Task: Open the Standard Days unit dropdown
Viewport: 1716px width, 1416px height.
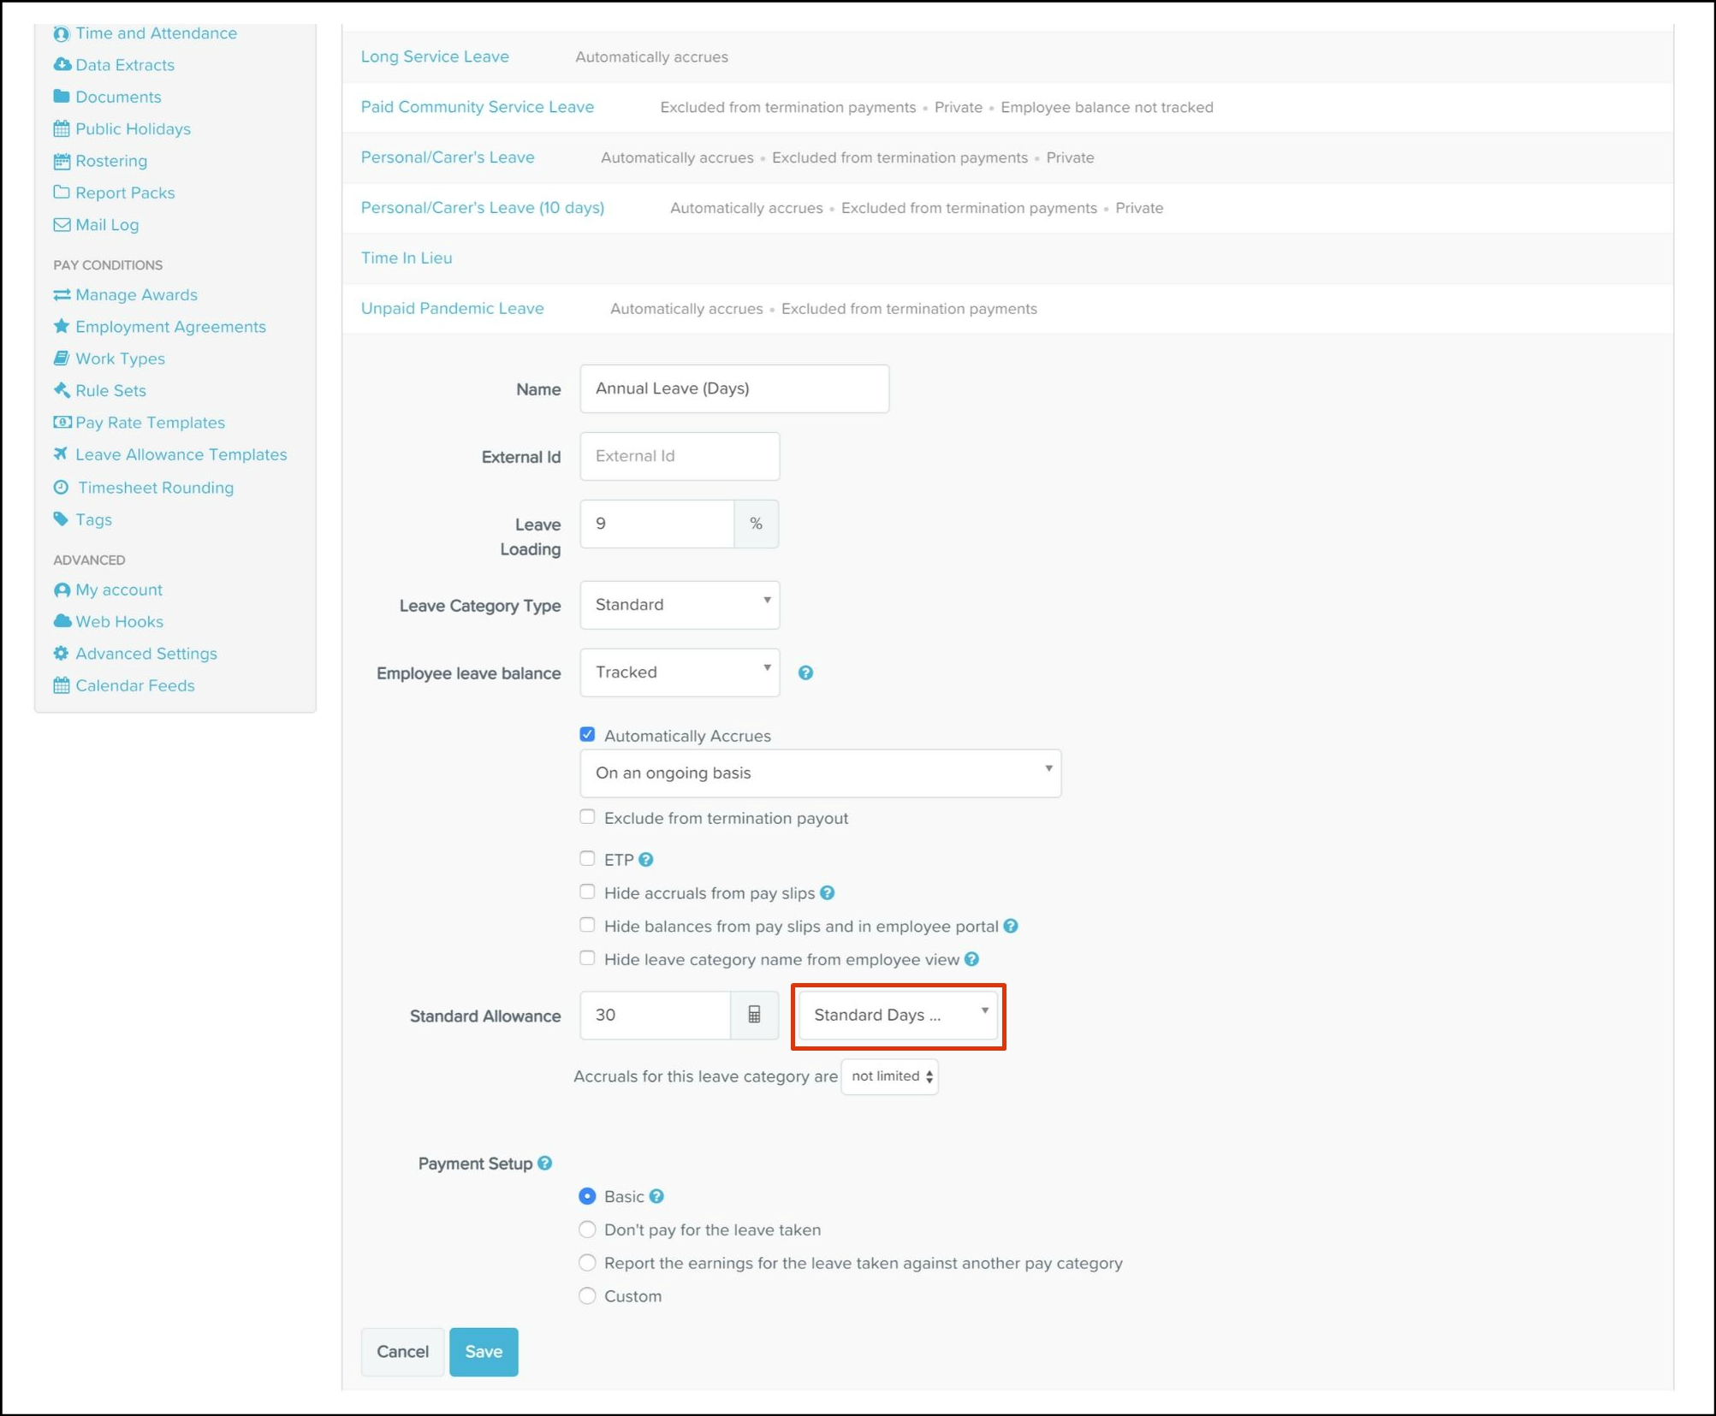Action: point(898,1015)
